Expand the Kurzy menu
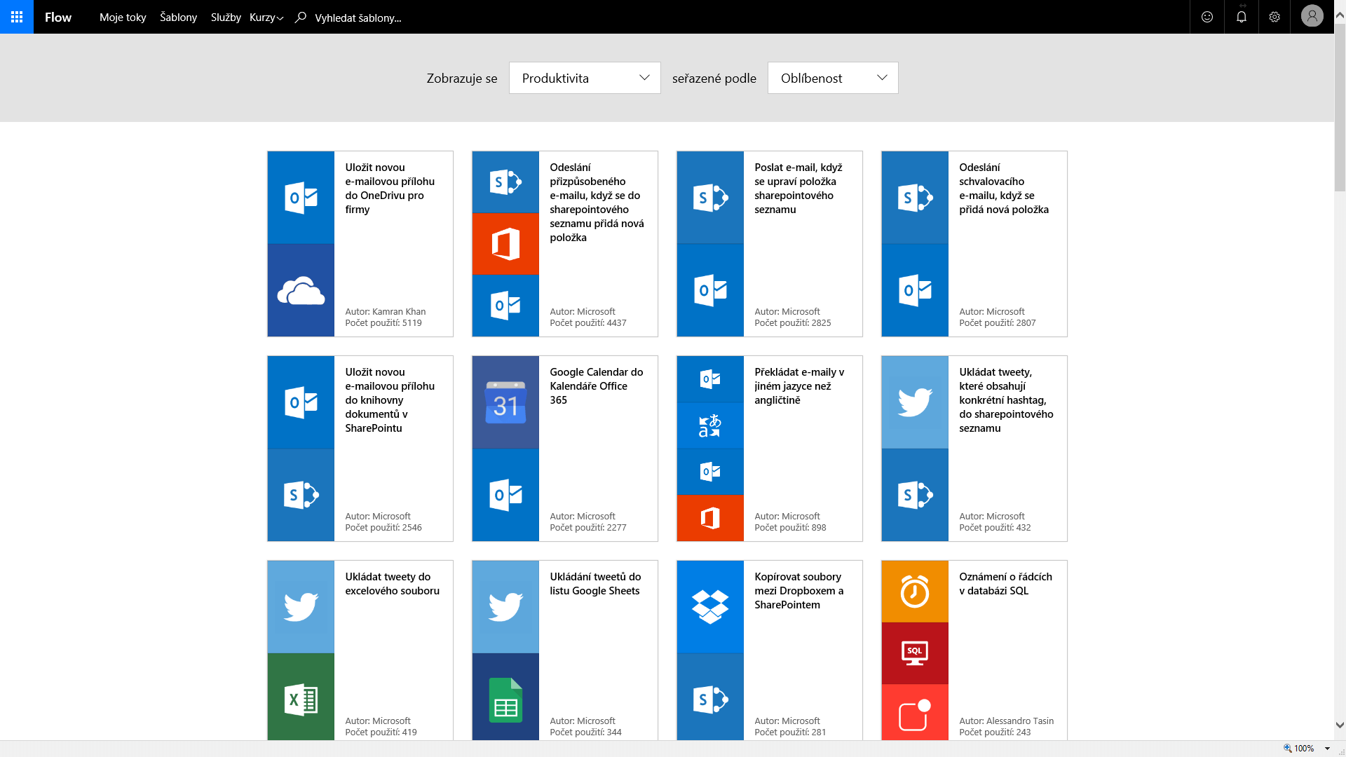This screenshot has height=757, width=1346. (x=266, y=18)
